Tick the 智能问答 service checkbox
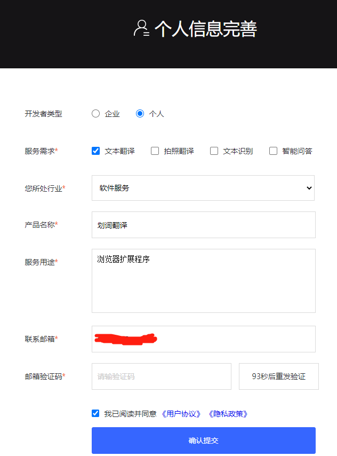337x456 pixels. click(x=274, y=151)
